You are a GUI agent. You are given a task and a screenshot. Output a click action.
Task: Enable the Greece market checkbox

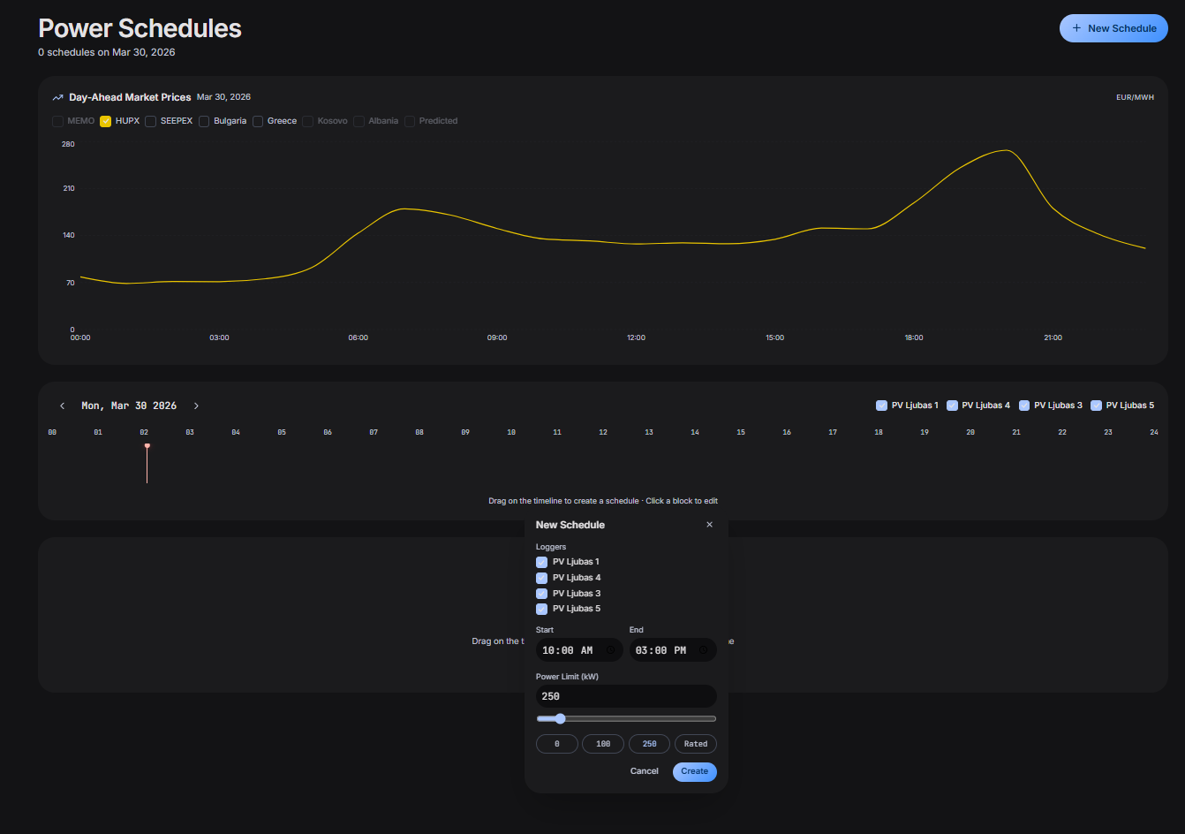(x=259, y=121)
